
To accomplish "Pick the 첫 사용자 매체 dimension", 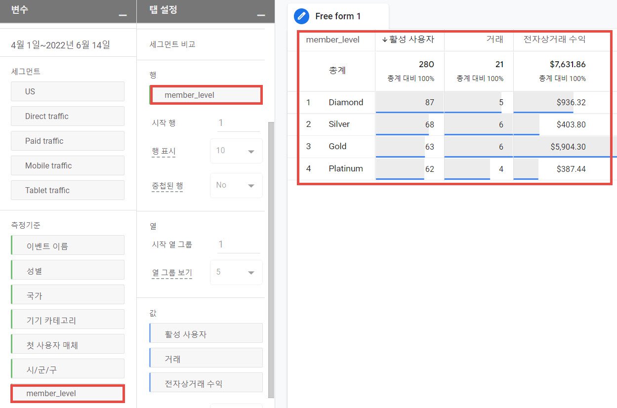I will coord(68,344).
